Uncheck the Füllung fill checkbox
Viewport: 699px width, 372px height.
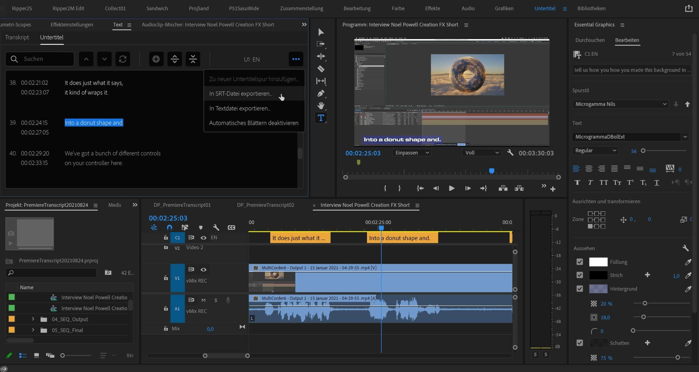tap(579, 262)
